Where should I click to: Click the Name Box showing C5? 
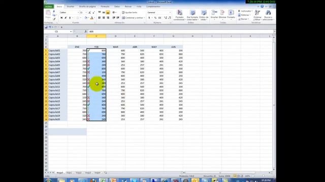[x=57, y=31]
